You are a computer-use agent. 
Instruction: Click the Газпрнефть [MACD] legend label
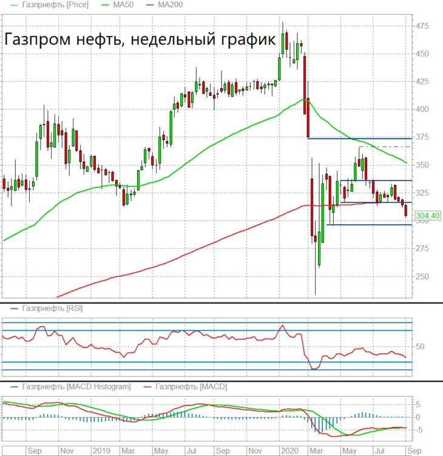click(x=191, y=387)
